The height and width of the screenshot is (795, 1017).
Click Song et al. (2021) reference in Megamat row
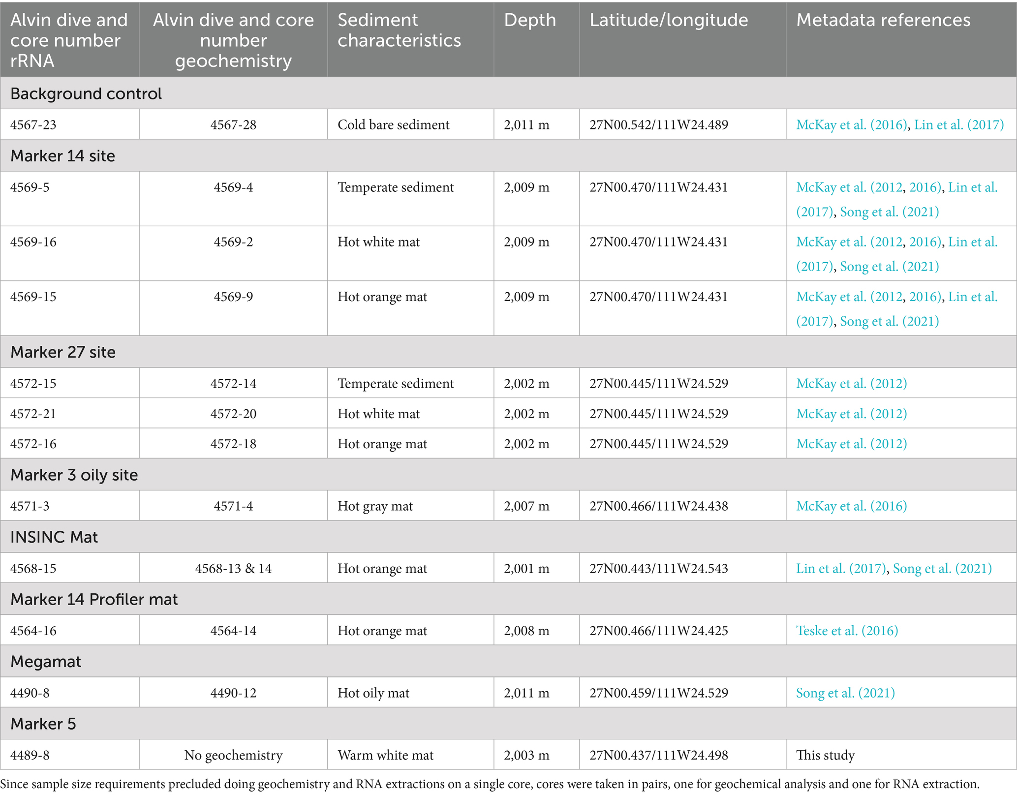(845, 693)
